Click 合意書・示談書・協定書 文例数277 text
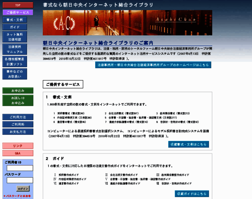The height and width of the screenshot is (199, 252). tap(143, 118)
